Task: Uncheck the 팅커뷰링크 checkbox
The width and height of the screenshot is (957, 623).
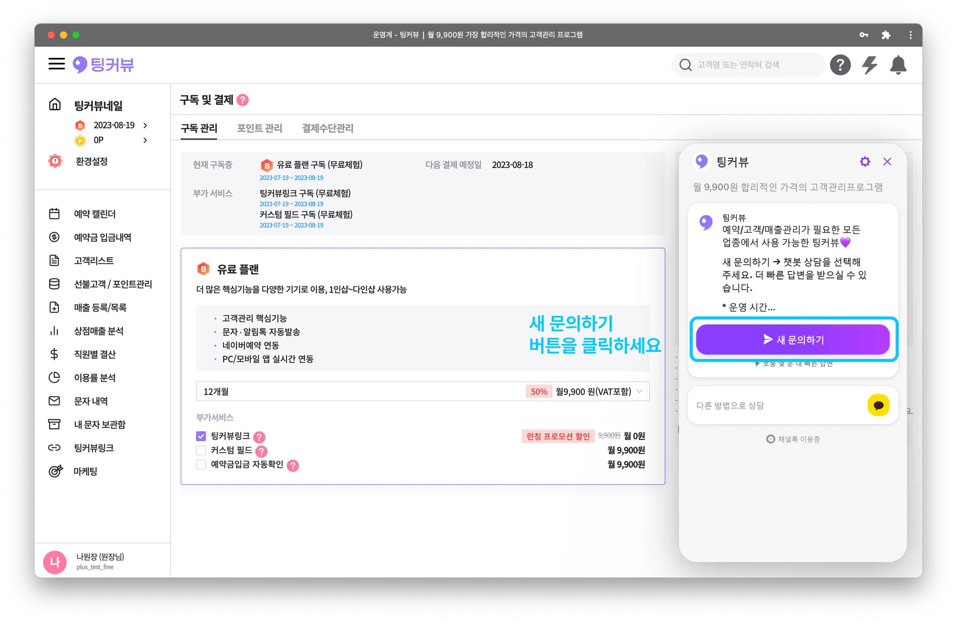Action: point(201,436)
